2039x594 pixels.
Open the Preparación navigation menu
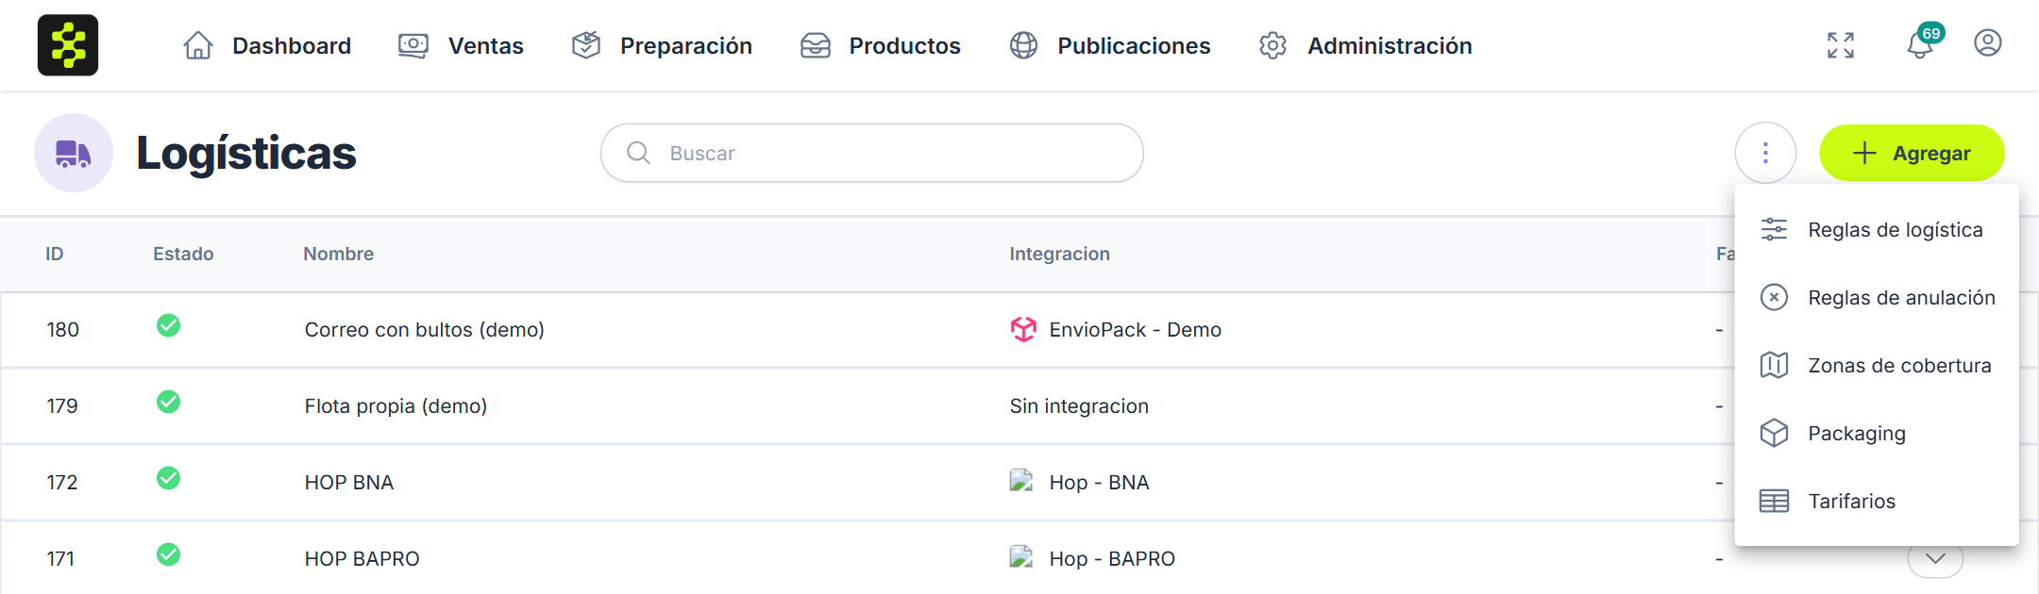coord(662,45)
